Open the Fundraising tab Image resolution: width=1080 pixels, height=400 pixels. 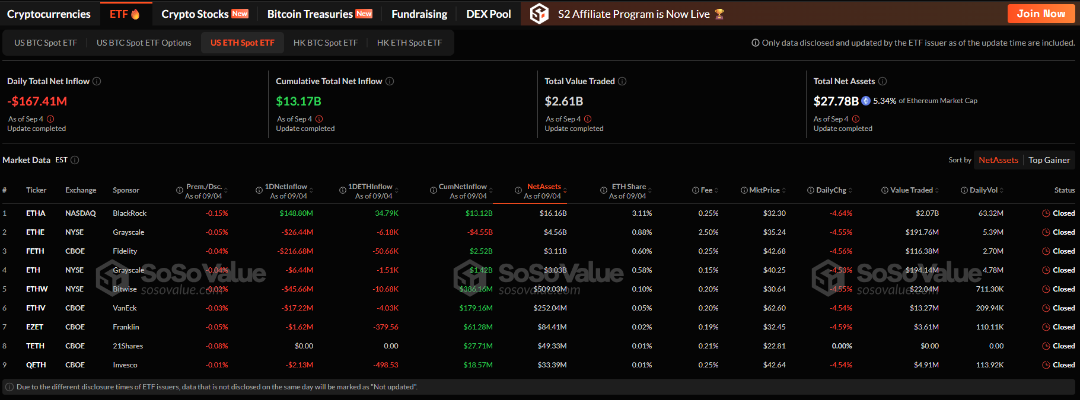419,14
